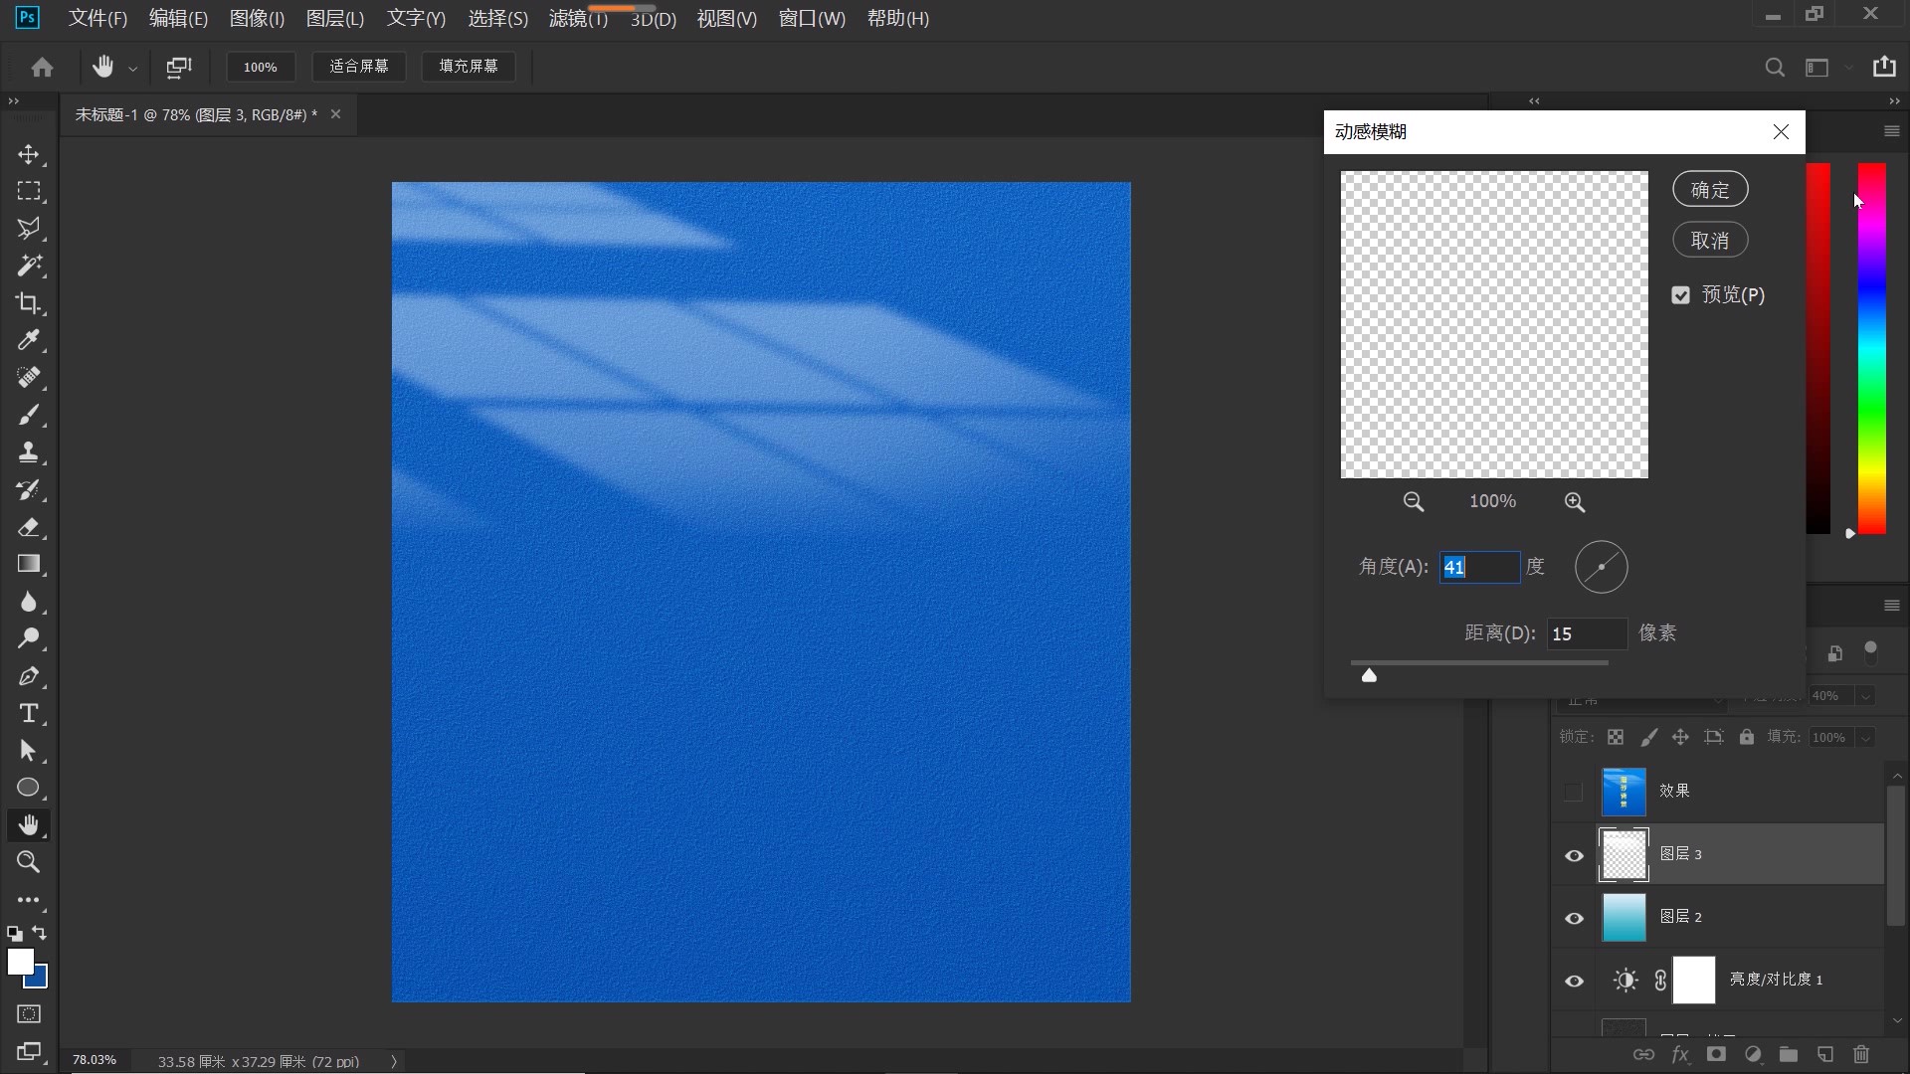Image resolution: width=1910 pixels, height=1074 pixels.
Task: Click the 距离(D) distance input field
Action: coord(1586,633)
